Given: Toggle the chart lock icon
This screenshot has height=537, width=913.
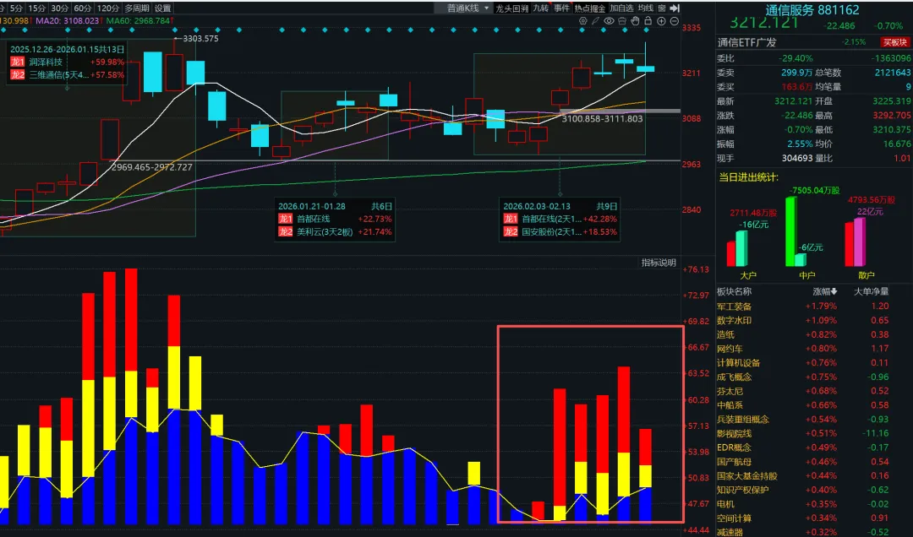Looking at the screenshot, I should [x=648, y=21].
